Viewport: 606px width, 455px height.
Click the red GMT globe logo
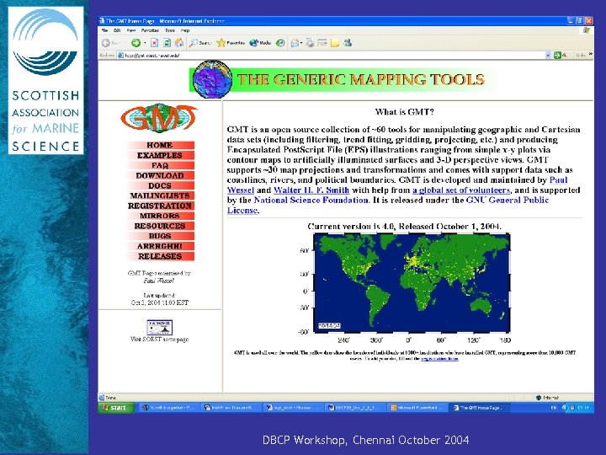click(159, 118)
